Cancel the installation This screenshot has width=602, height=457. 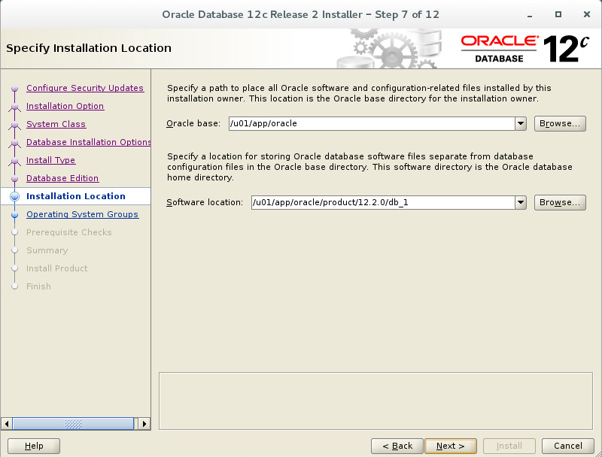pyautogui.click(x=568, y=446)
